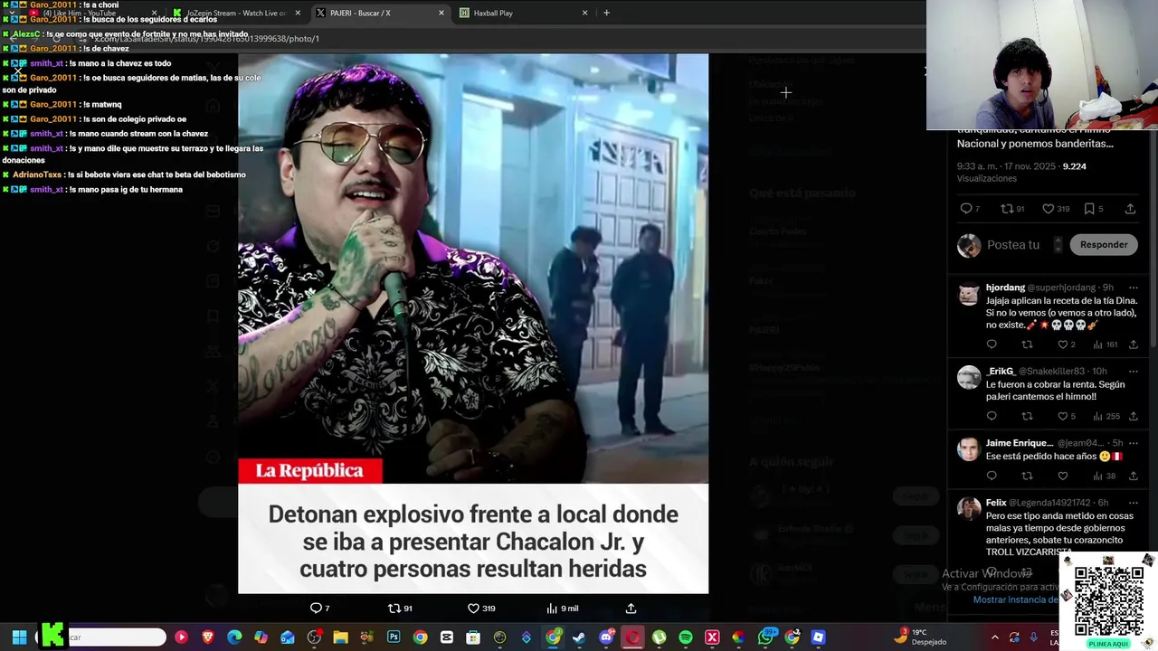Open a new browser tab
This screenshot has width=1158, height=651.
click(x=606, y=13)
